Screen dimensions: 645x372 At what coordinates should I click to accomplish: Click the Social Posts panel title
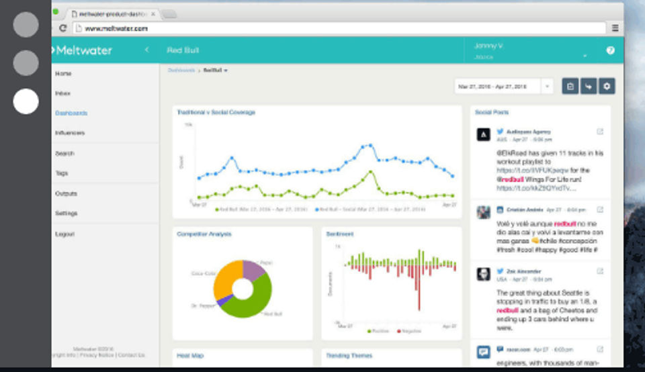pos(492,112)
